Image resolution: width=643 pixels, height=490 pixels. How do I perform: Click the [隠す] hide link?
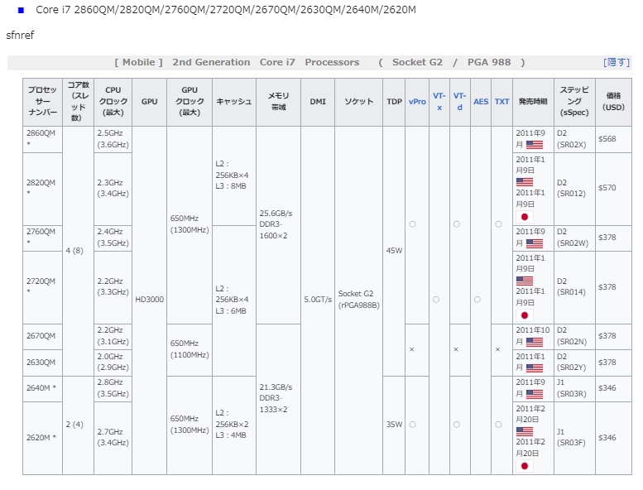pos(617,62)
